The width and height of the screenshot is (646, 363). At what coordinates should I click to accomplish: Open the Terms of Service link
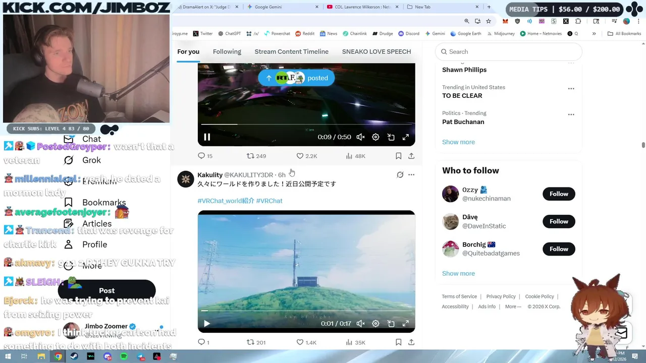(x=459, y=296)
